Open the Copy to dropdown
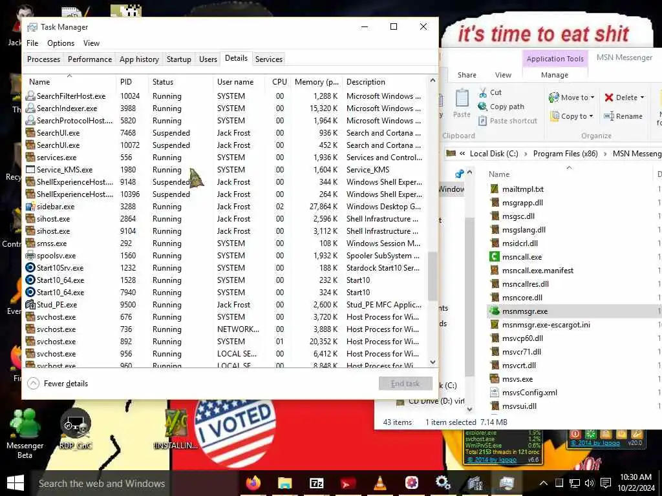 (573, 116)
